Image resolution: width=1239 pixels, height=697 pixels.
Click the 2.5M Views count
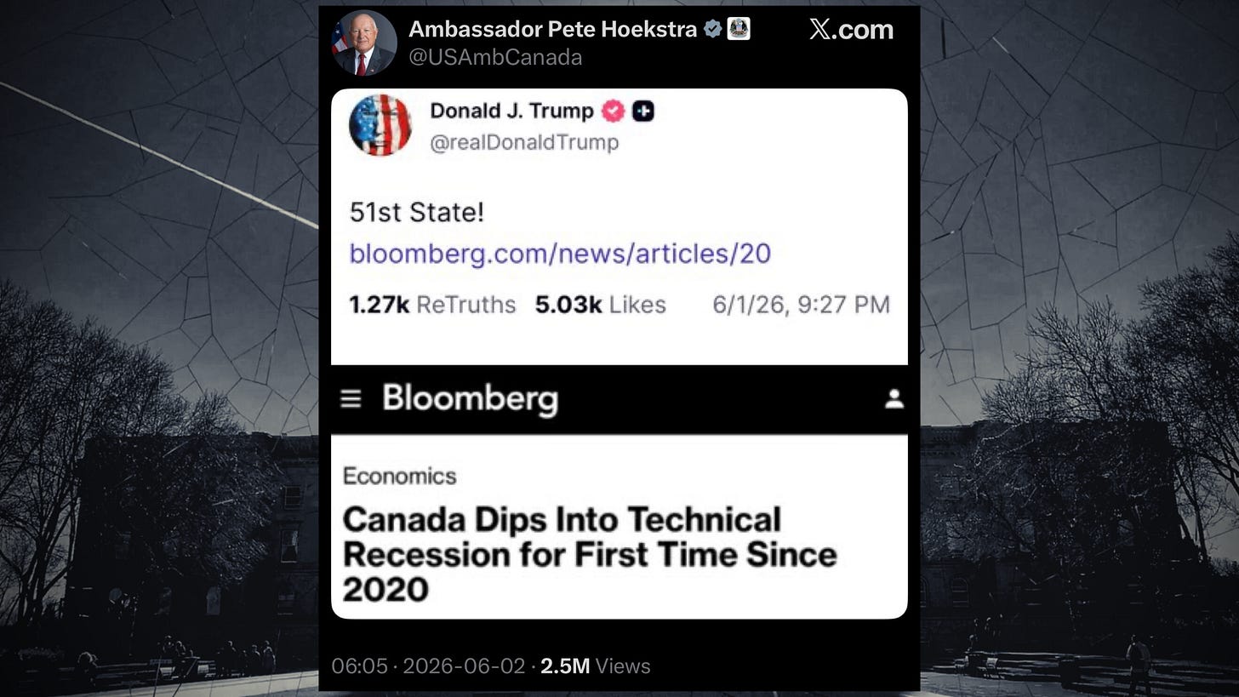[x=595, y=666]
